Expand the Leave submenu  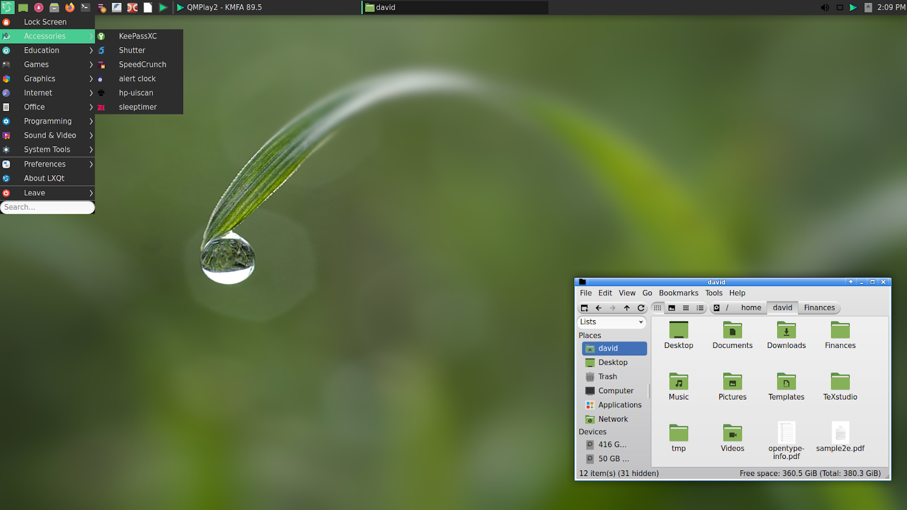(48, 193)
